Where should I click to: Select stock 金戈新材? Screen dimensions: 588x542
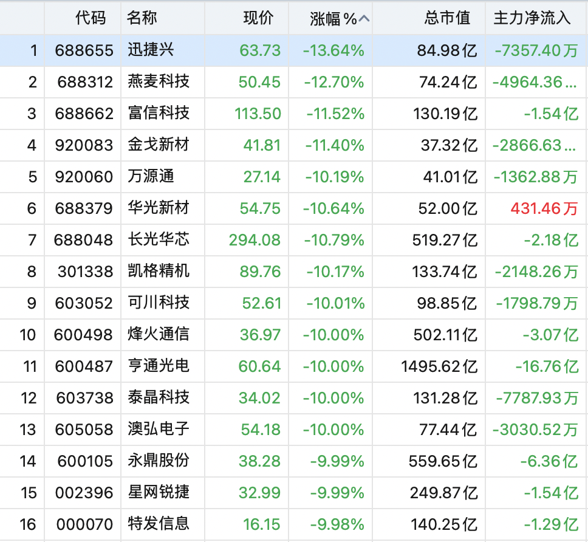[159, 145]
